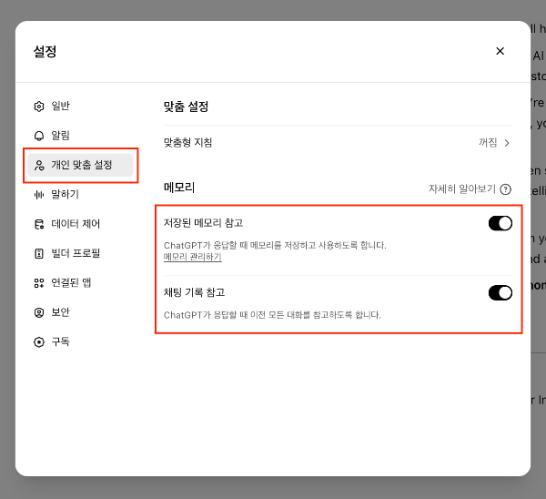Image resolution: width=546 pixels, height=499 pixels.
Task: Click the 채팅 기록 참고 label
Action: click(x=194, y=292)
